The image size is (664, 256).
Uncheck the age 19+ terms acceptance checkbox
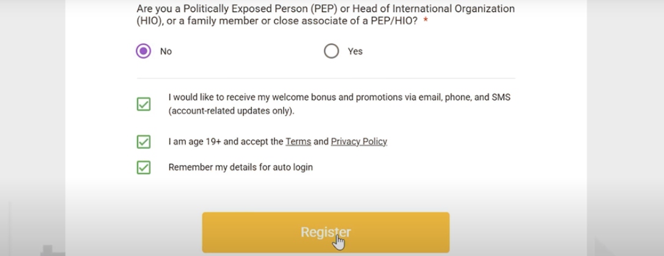tap(144, 141)
